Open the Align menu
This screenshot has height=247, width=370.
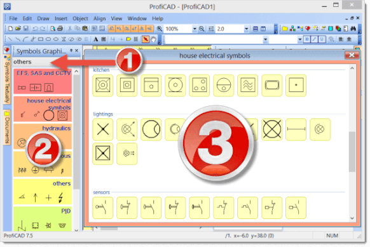pyautogui.click(x=99, y=18)
